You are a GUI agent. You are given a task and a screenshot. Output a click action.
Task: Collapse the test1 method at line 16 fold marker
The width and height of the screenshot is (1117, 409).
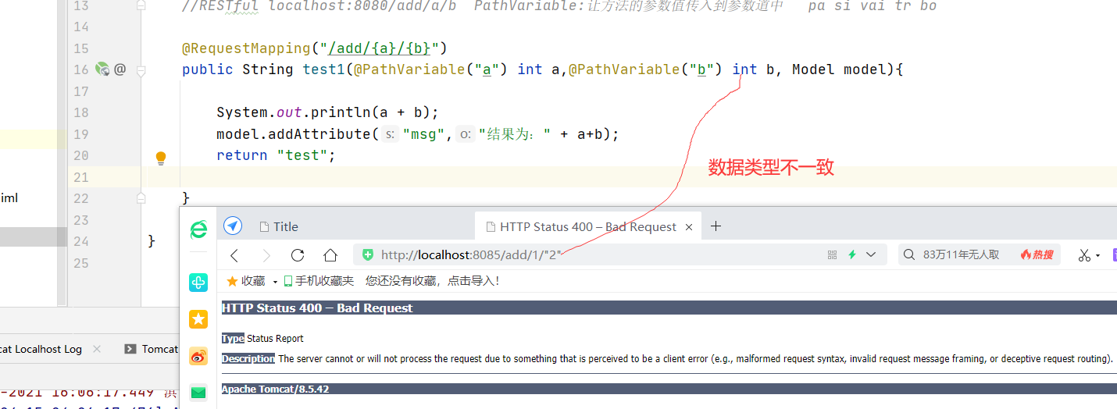[141, 69]
